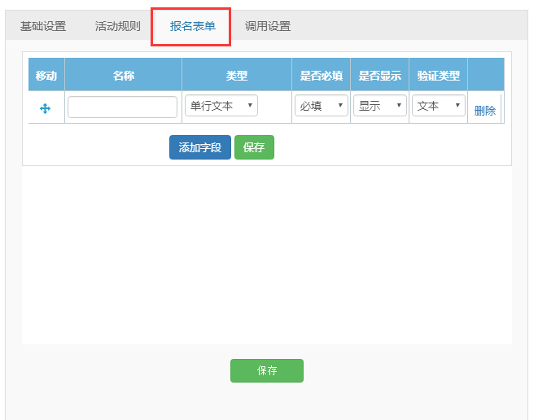Click the 名称 column header
The width and height of the screenshot is (547, 420).
123,76
